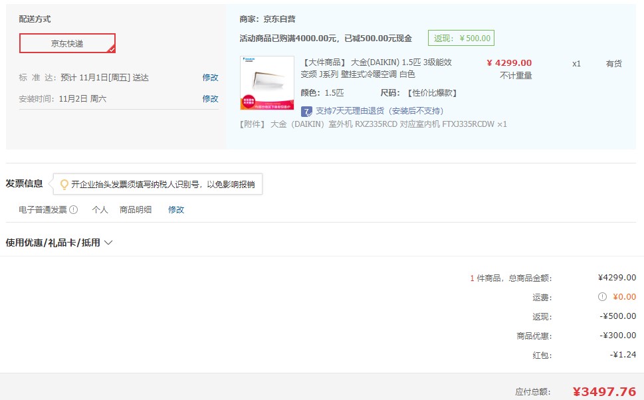This screenshot has width=644, height=400.
Task: Click the 不计重量 weight note
Action: (x=516, y=76)
